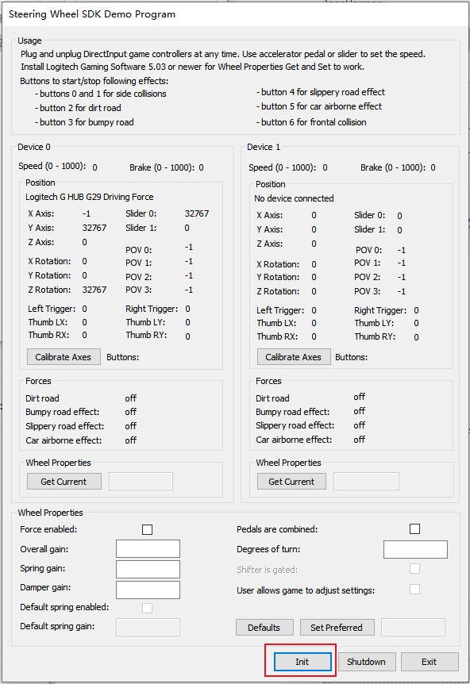Toggle User allows game to adjust settings checkbox
The width and height of the screenshot is (470, 684).
pos(415,590)
